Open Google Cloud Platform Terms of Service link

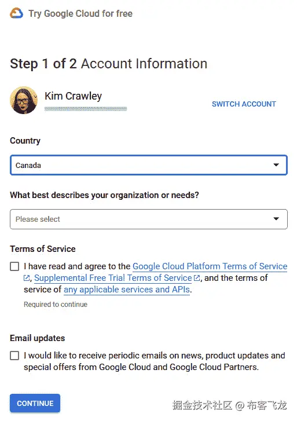tap(210, 266)
